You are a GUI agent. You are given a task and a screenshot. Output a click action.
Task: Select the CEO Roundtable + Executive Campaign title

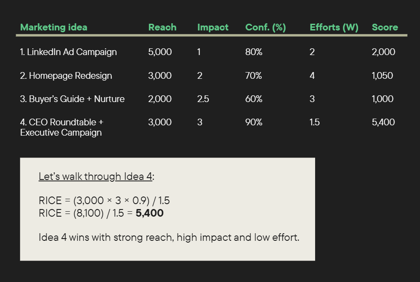(61, 127)
